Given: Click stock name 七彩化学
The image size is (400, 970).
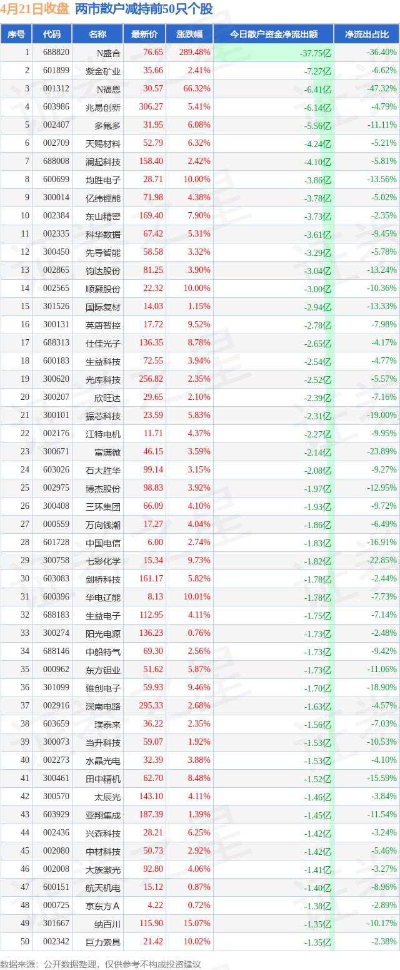Looking at the screenshot, I should (x=103, y=561).
